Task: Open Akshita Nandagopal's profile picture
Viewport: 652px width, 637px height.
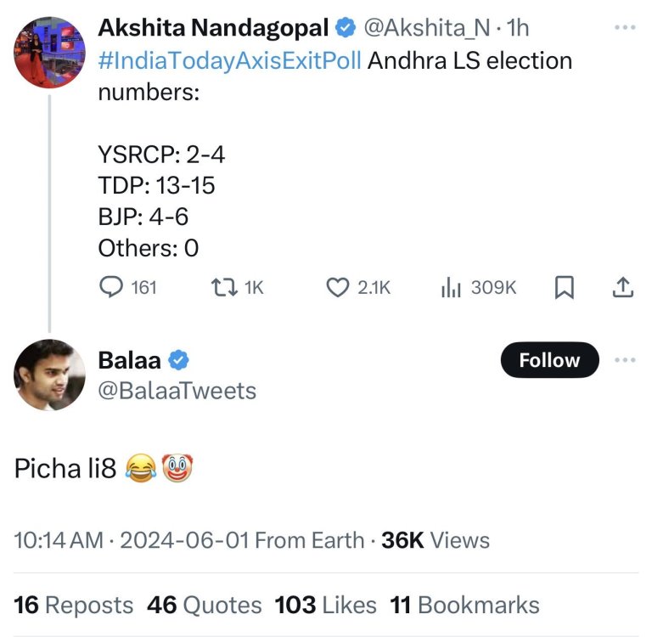Action: click(x=48, y=52)
